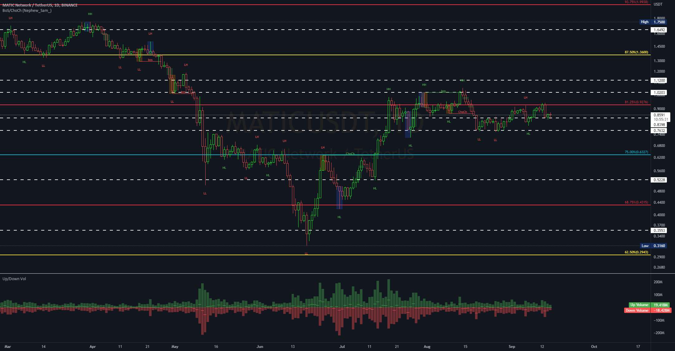The width and height of the screenshot is (675, 351).
Task: Click the 0.4000 price axis tick
Action: 659,215
